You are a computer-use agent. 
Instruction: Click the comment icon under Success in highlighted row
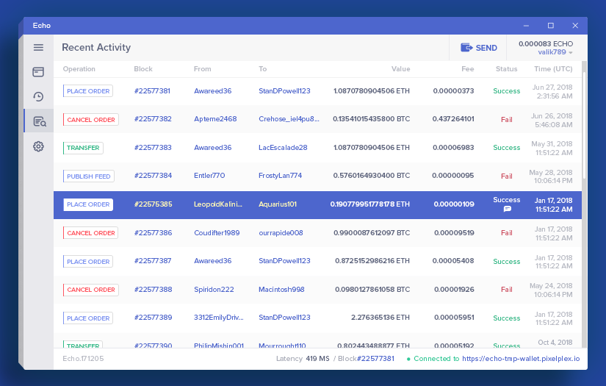tap(508, 209)
